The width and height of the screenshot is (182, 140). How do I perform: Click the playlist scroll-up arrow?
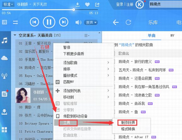point(100,33)
